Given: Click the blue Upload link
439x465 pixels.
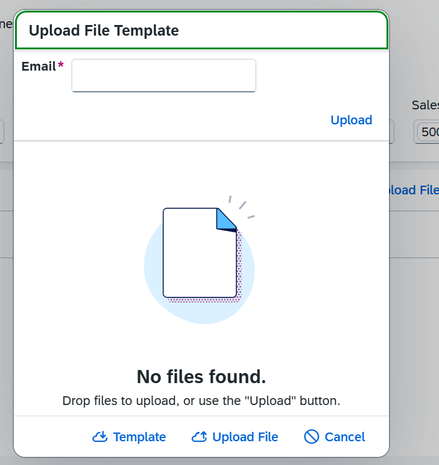Looking at the screenshot, I should click(x=351, y=120).
